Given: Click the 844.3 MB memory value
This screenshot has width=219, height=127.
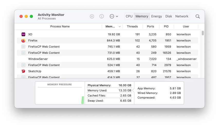Looking at the screenshot, I should point(113,40).
